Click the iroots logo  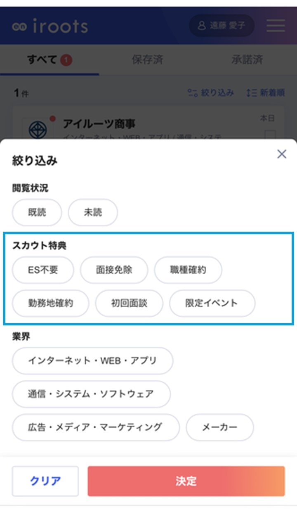(50, 26)
